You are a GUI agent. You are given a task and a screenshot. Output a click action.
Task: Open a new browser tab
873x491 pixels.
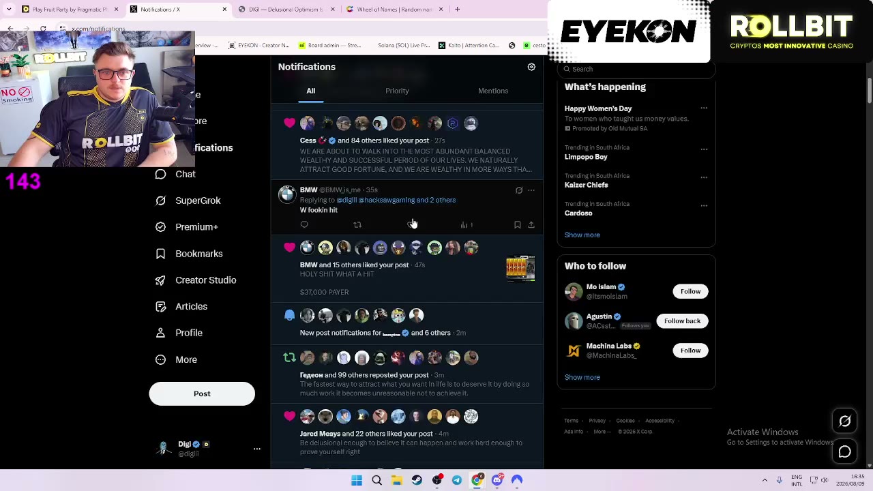click(x=458, y=10)
